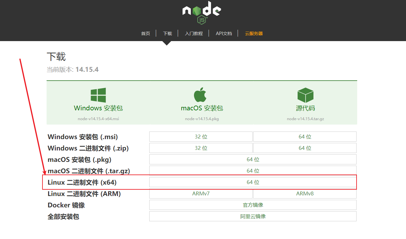Click the 'Docker 镜像' row label

[66, 205]
